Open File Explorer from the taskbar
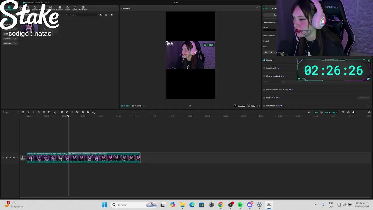The height and width of the screenshot is (210, 373). tap(182, 205)
